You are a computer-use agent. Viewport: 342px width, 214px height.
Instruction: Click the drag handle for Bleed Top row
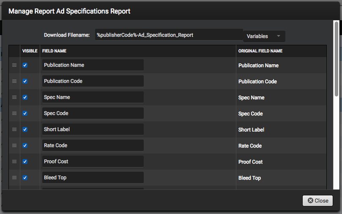pyautogui.click(x=14, y=178)
